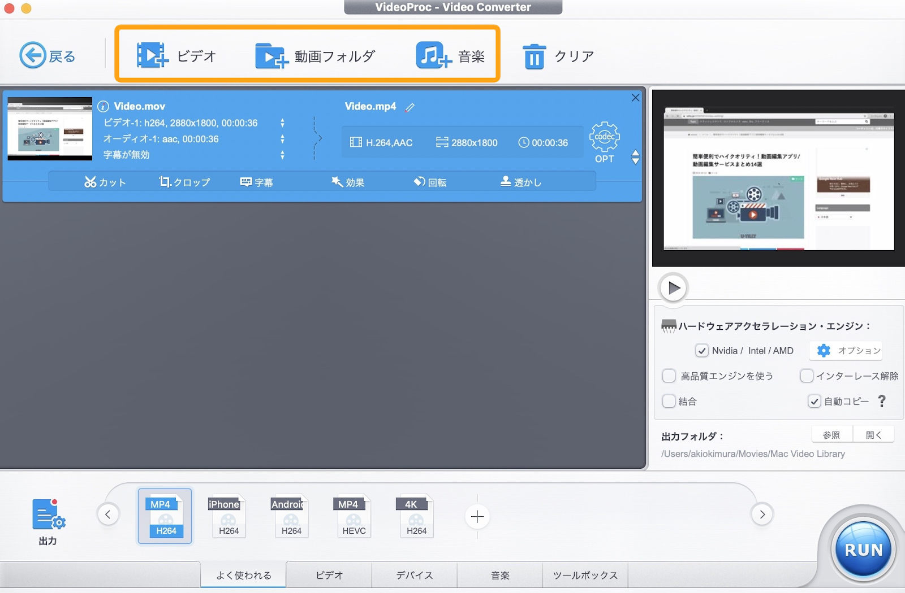905x593 pixels.
Task: Click 参照 to browse the output folder
Action: tap(831, 435)
